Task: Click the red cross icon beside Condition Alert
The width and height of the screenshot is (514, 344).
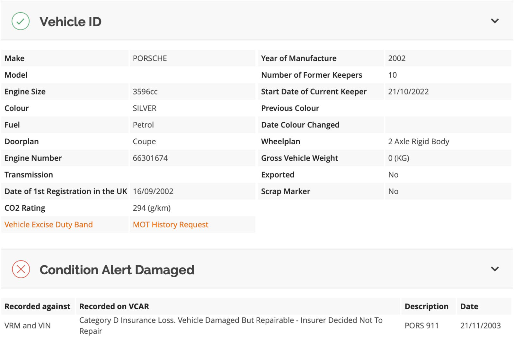Action: point(21,269)
